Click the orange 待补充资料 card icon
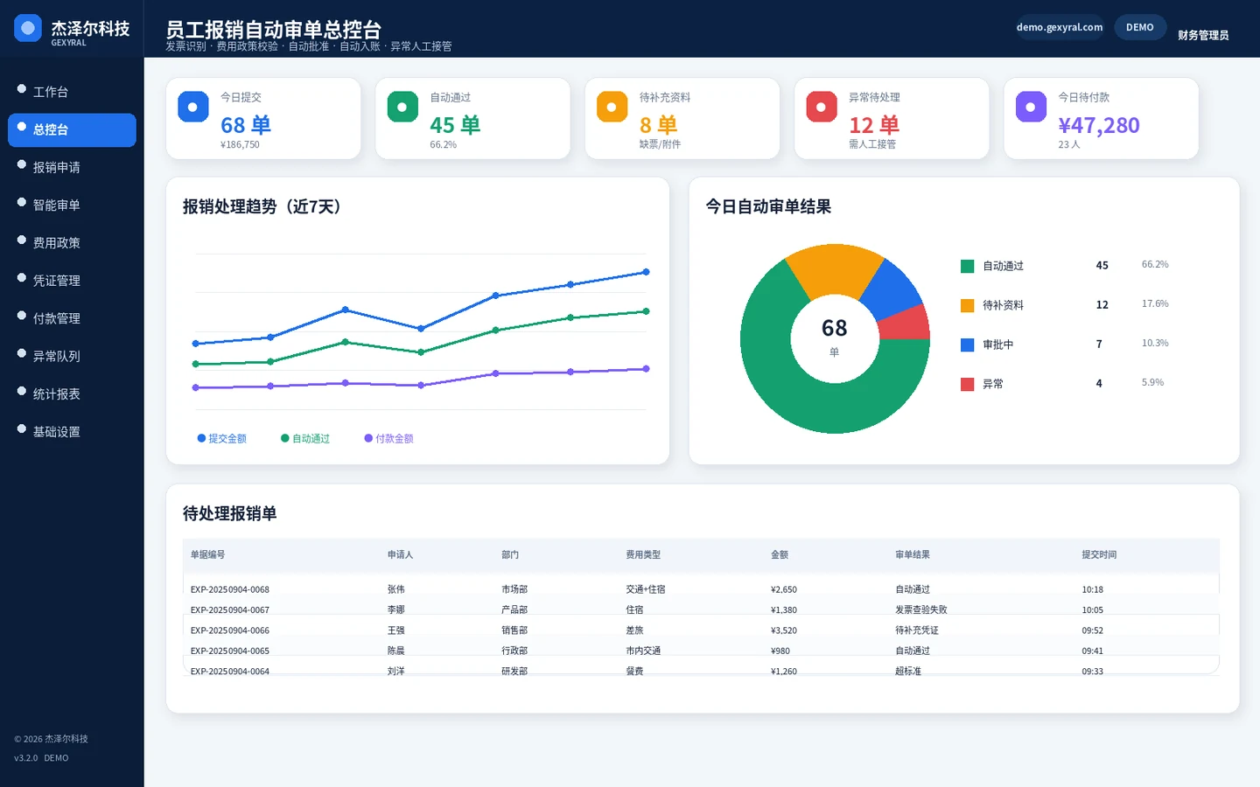The image size is (1260, 787). click(612, 107)
